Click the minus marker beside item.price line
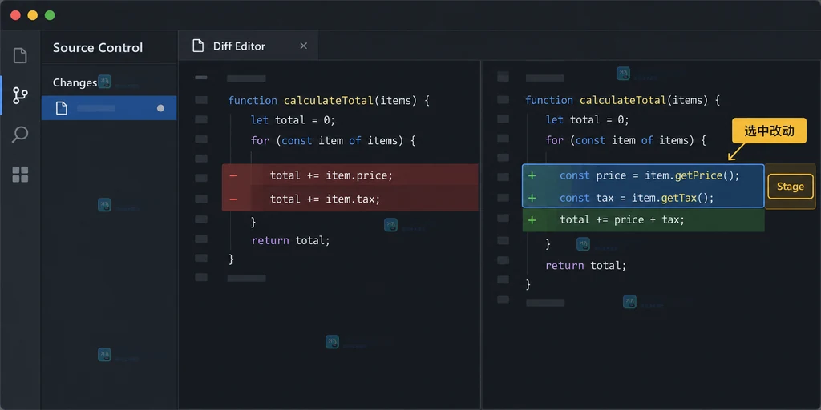 click(x=233, y=175)
